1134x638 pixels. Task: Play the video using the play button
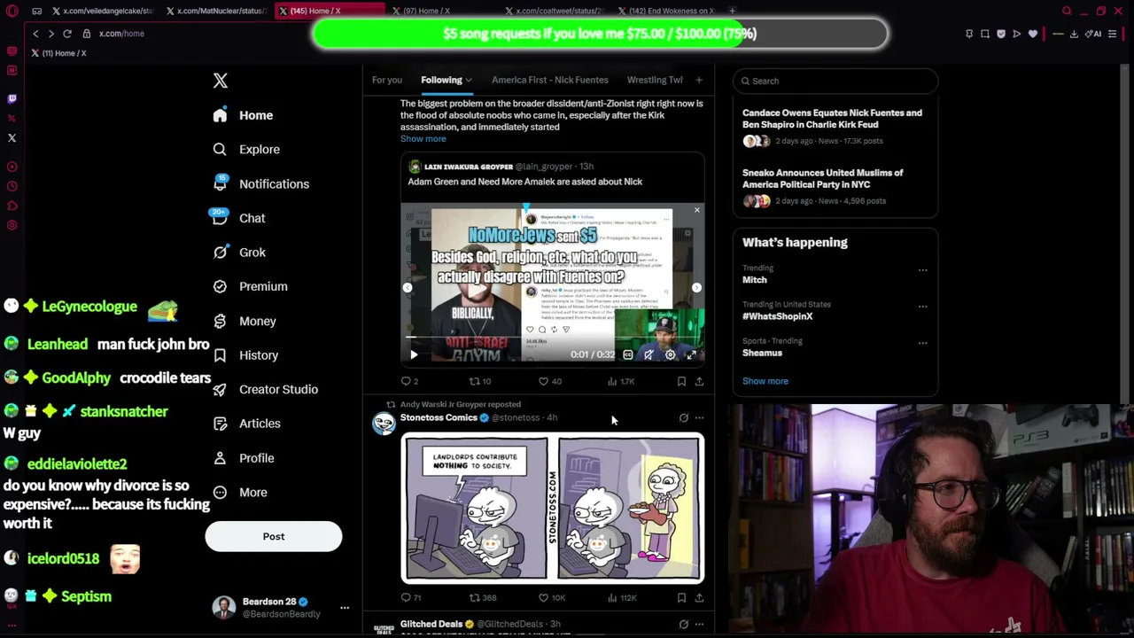[x=414, y=354]
